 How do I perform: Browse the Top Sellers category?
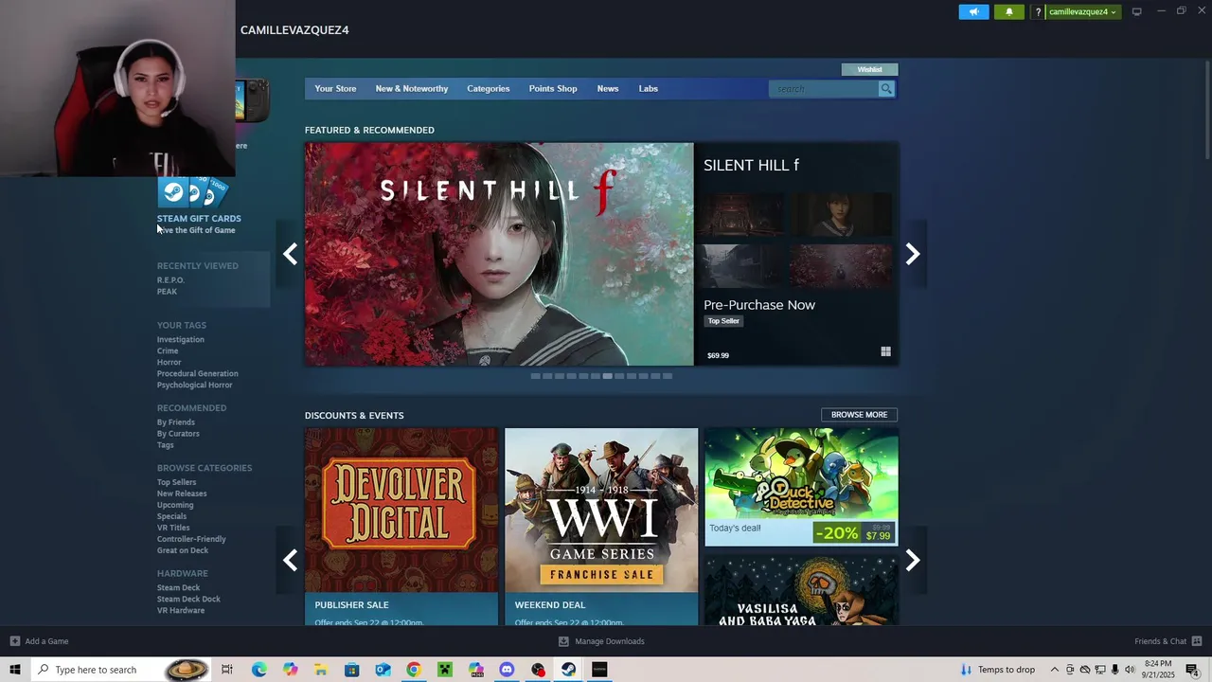(x=176, y=482)
